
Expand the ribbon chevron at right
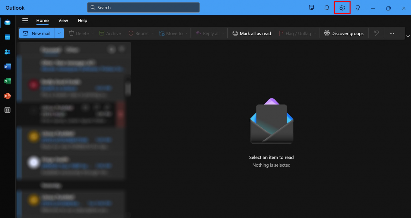[x=408, y=36]
